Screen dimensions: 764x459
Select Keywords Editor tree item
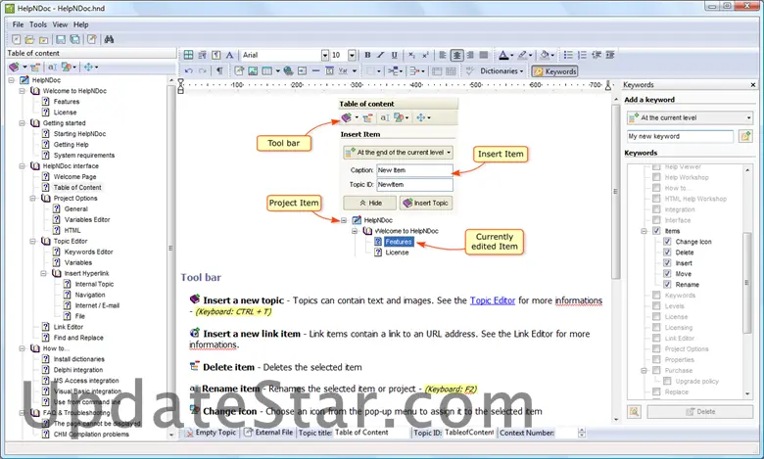tap(89, 252)
